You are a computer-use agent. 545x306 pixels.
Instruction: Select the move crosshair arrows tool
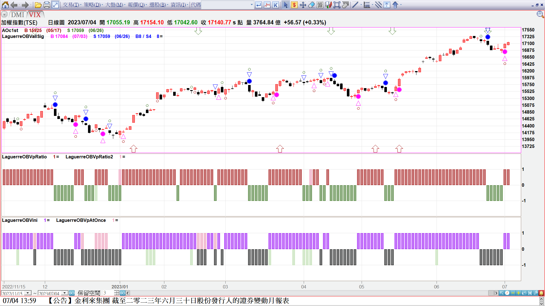(x=303, y=5)
